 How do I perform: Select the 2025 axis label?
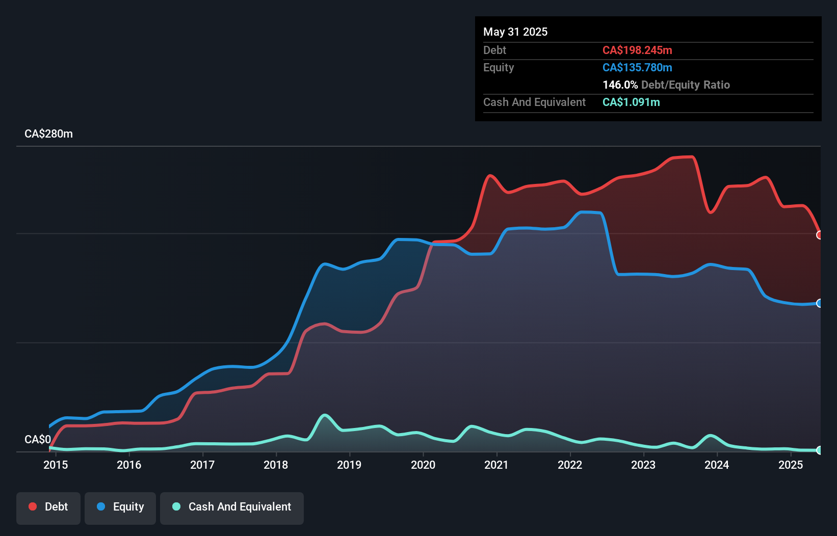(791, 465)
